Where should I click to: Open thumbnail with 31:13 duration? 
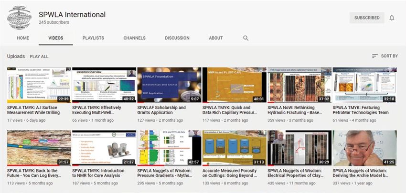click(x=235, y=148)
